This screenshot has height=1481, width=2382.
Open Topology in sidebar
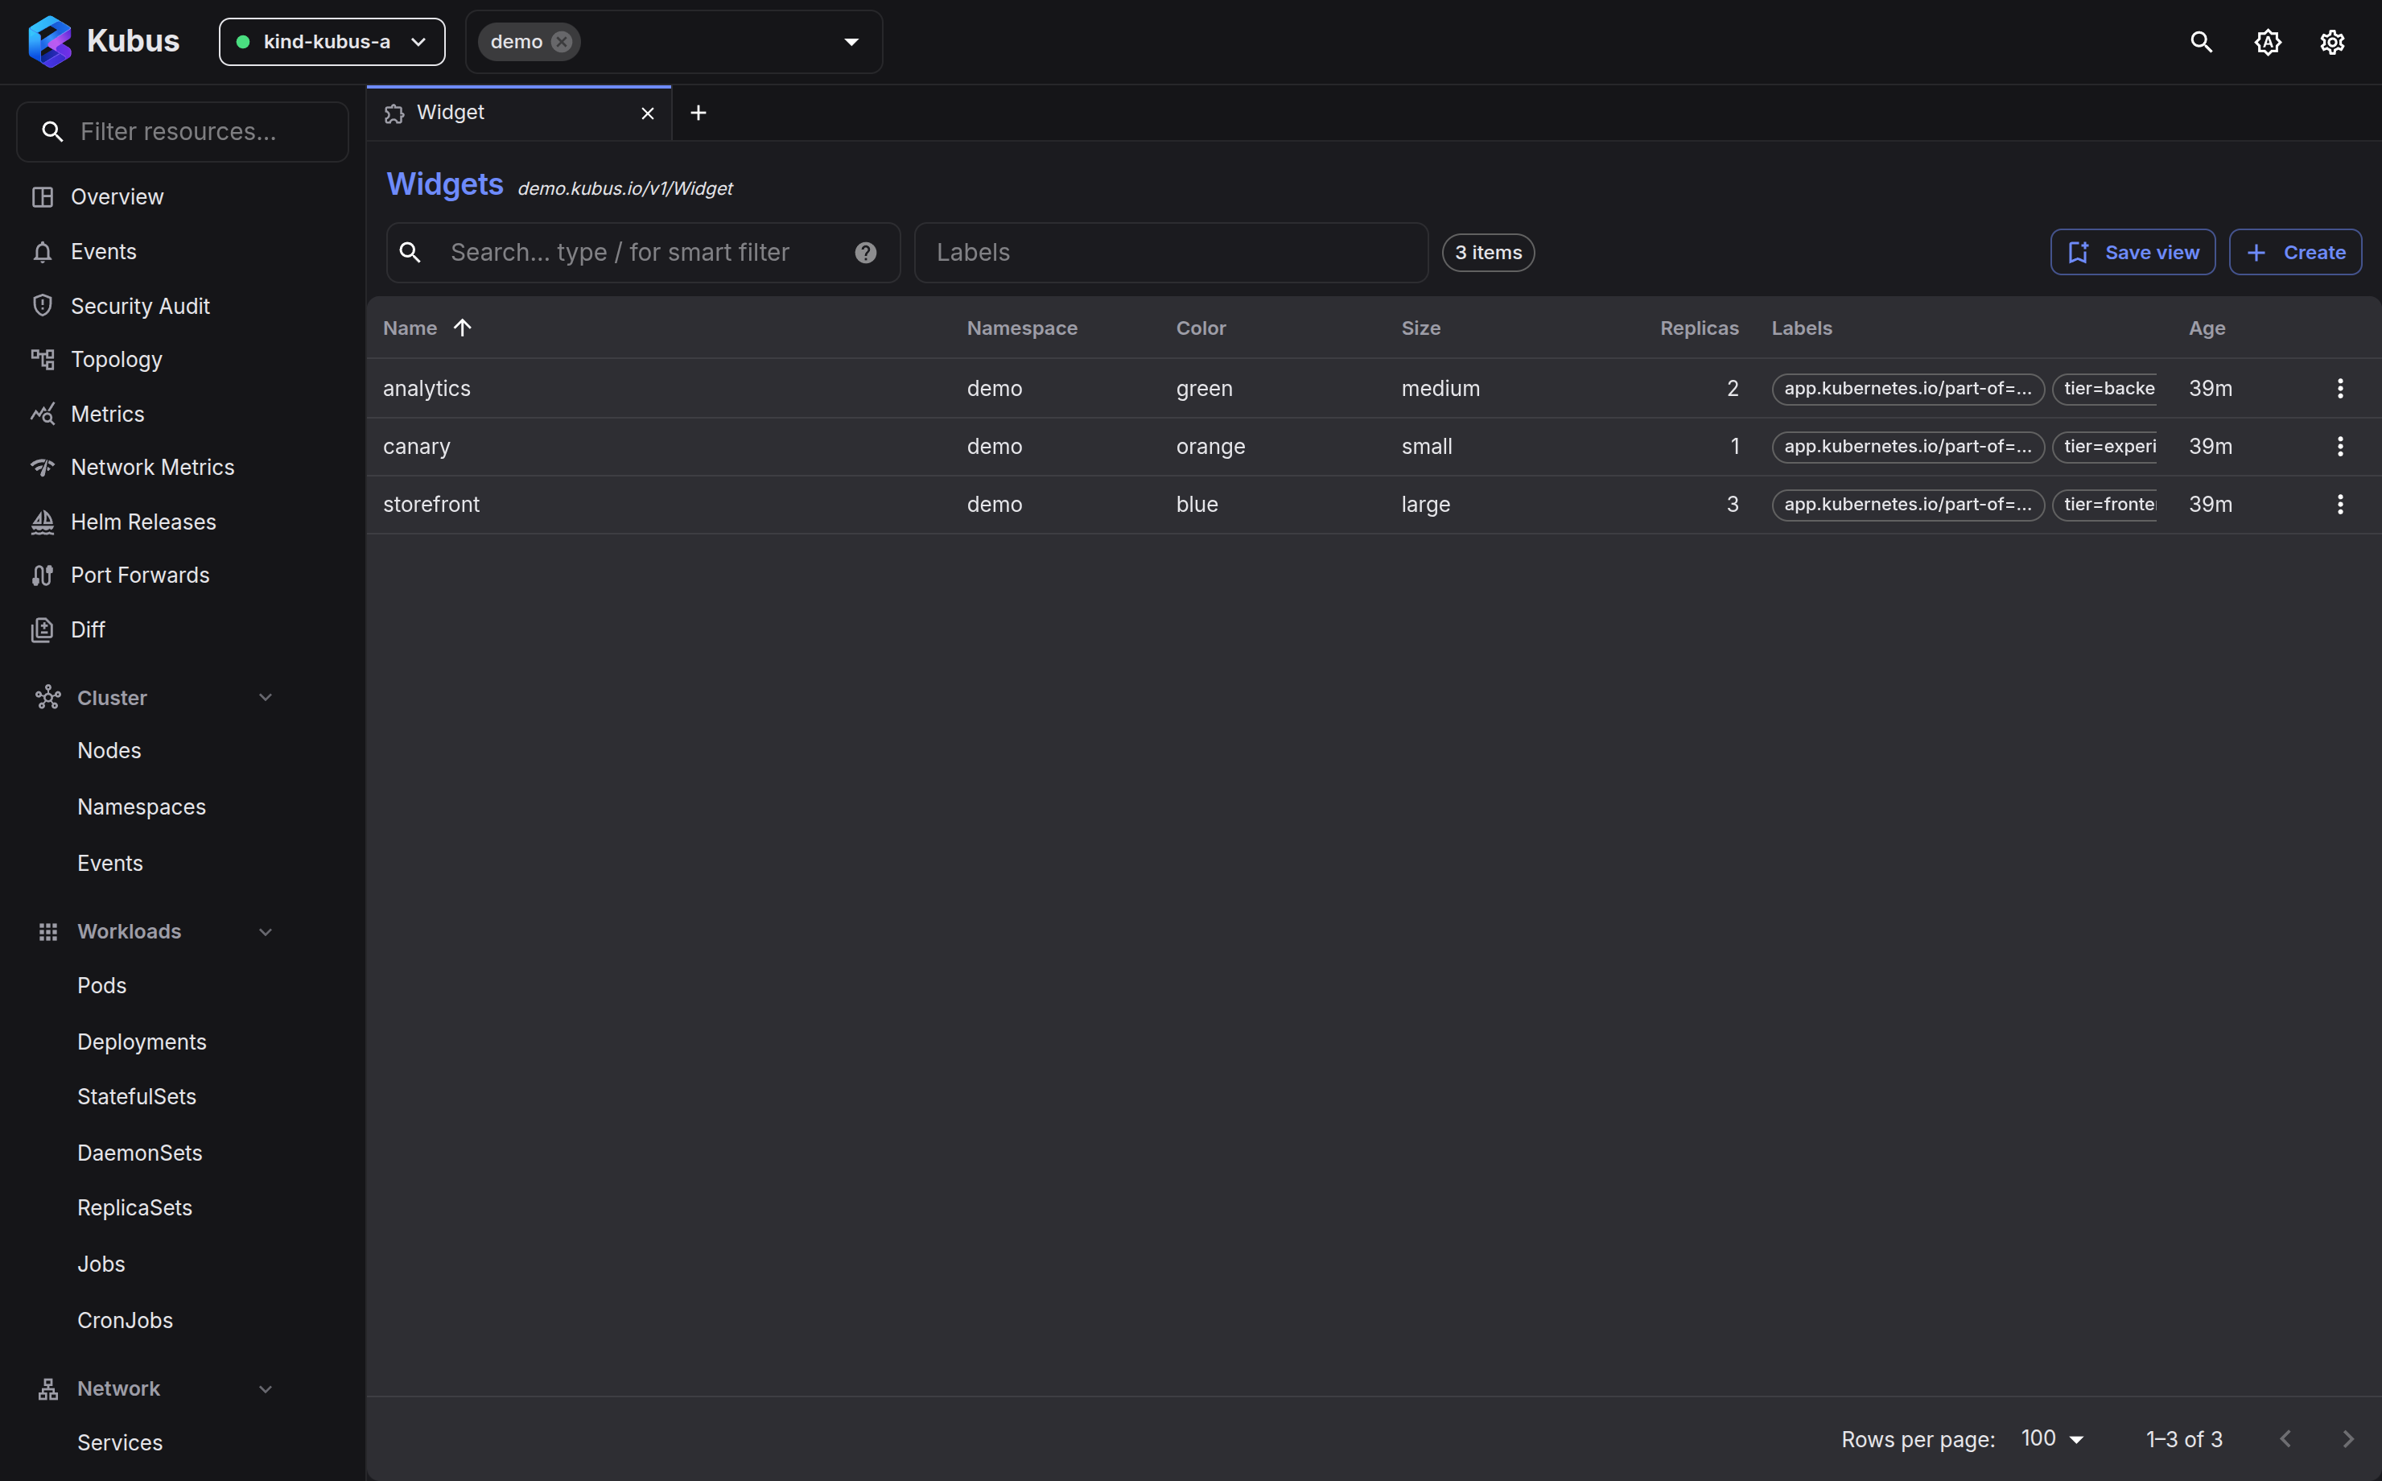[x=183, y=360]
